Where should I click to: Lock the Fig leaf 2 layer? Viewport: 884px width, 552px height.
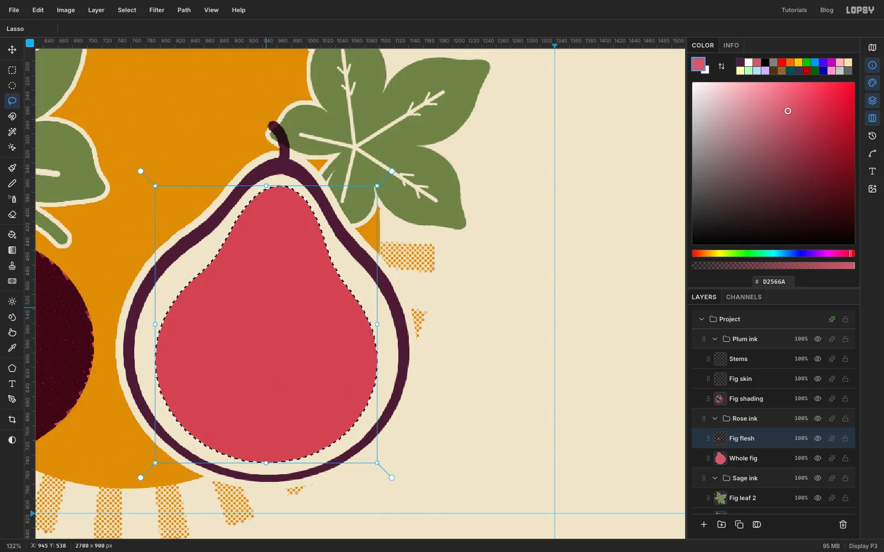(845, 498)
